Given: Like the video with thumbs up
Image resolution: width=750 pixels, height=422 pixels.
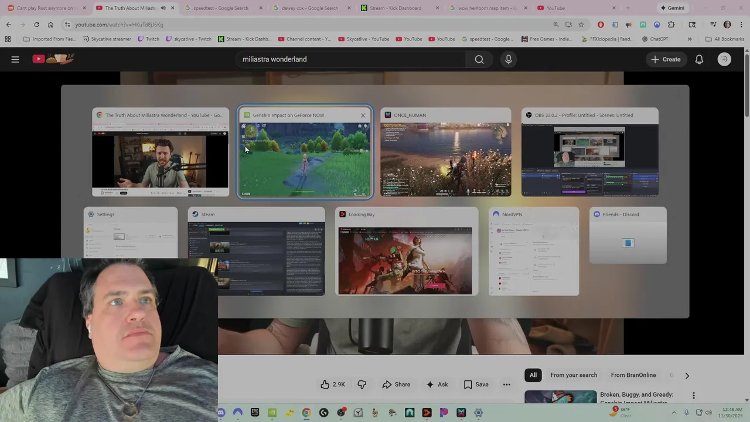Looking at the screenshot, I should tap(332, 384).
